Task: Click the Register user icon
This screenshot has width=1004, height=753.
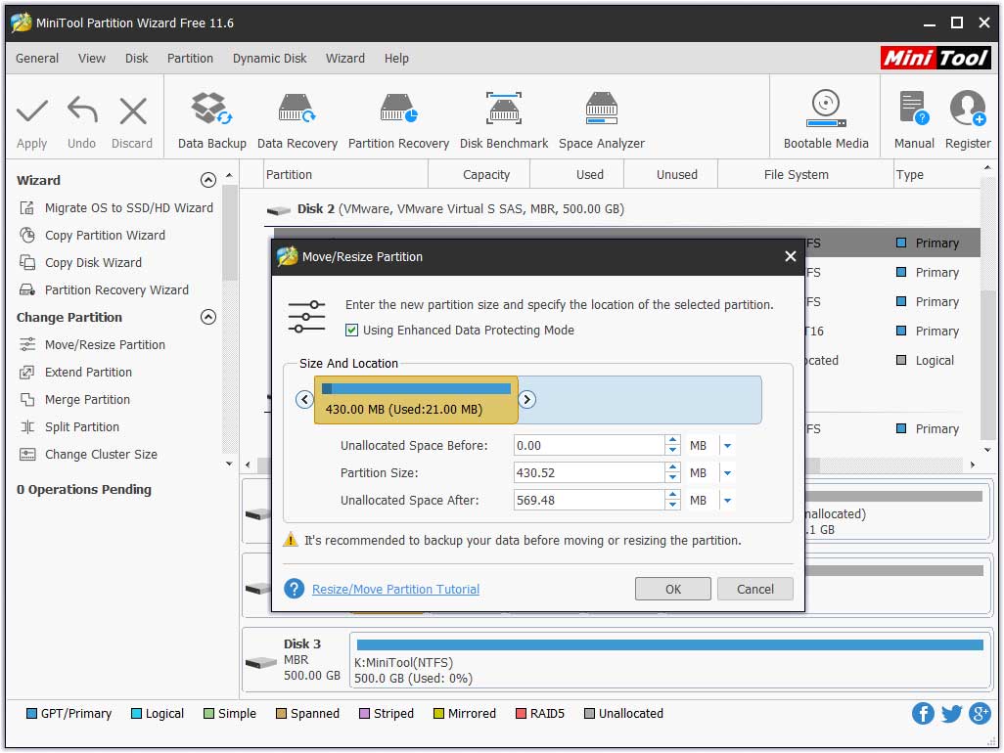Action: 968,109
